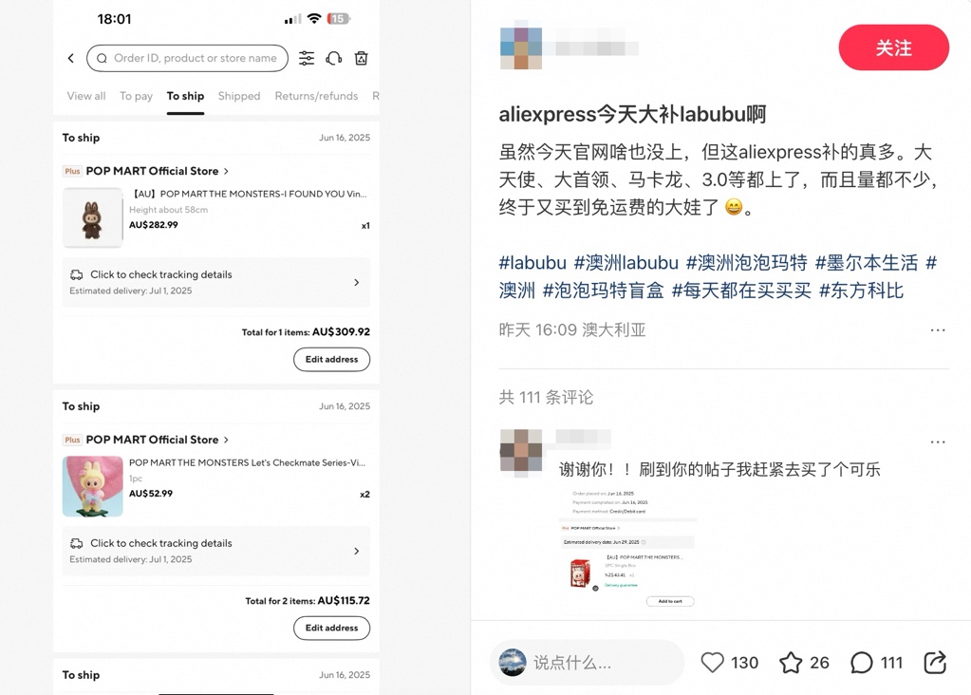971x695 pixels.
Task: Open the Let's Checkmate product thumbnail
Action: coord(93,486)
